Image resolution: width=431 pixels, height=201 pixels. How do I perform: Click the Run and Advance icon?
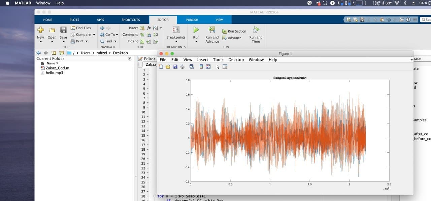(x=212, y=30)
